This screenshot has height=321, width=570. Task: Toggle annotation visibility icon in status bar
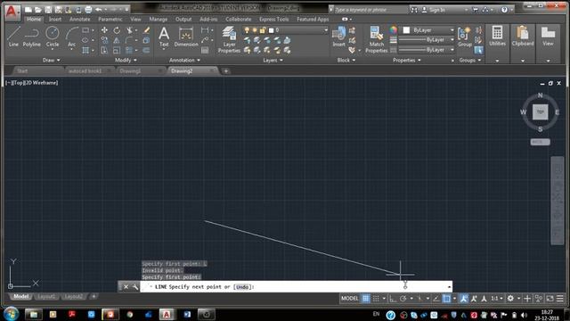point(464,299)
